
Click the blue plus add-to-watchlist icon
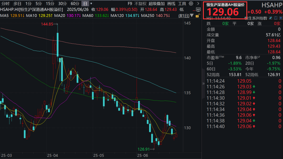280,18
